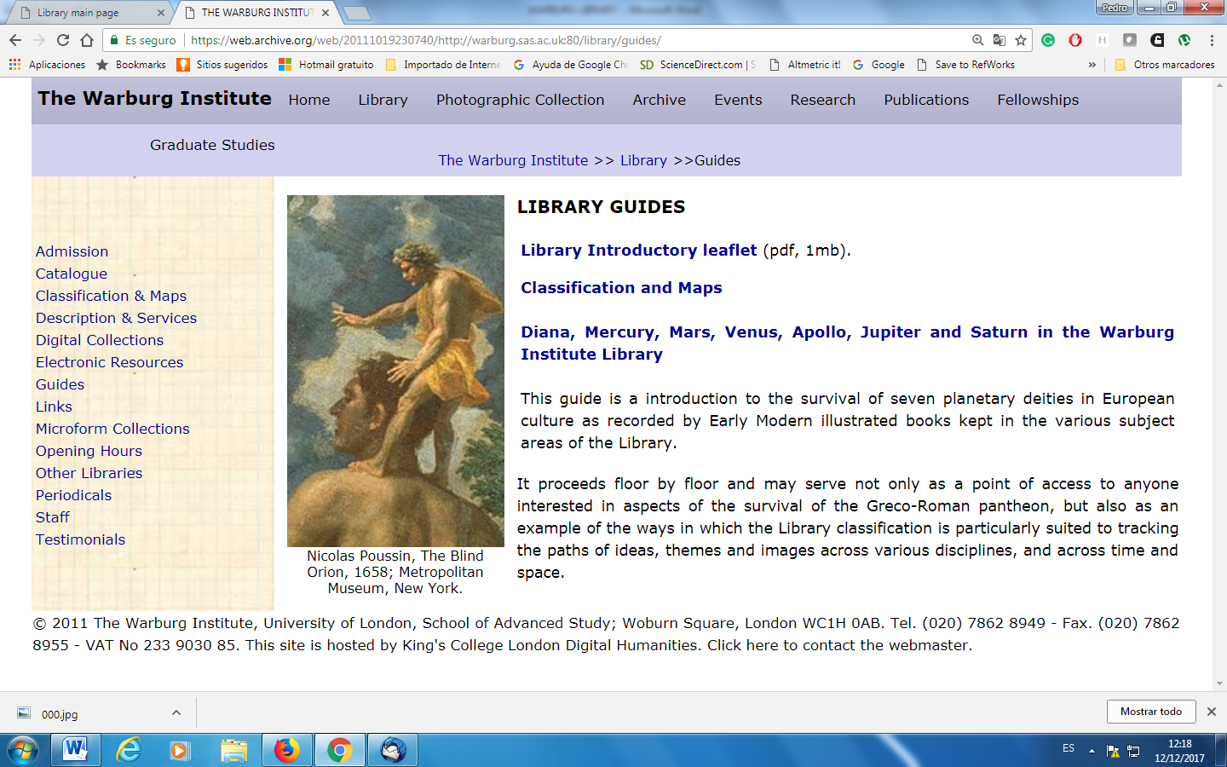Open Electronic Resources in the sidebar
This screenshot has height=767, width=1227.
pyautogui.click(x=110, y=362)
